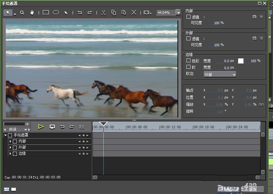The width and height of the screenshot is (273, 194).
Task: Tick the 软 edge checkbox
Action: click(x=188, y=67)
